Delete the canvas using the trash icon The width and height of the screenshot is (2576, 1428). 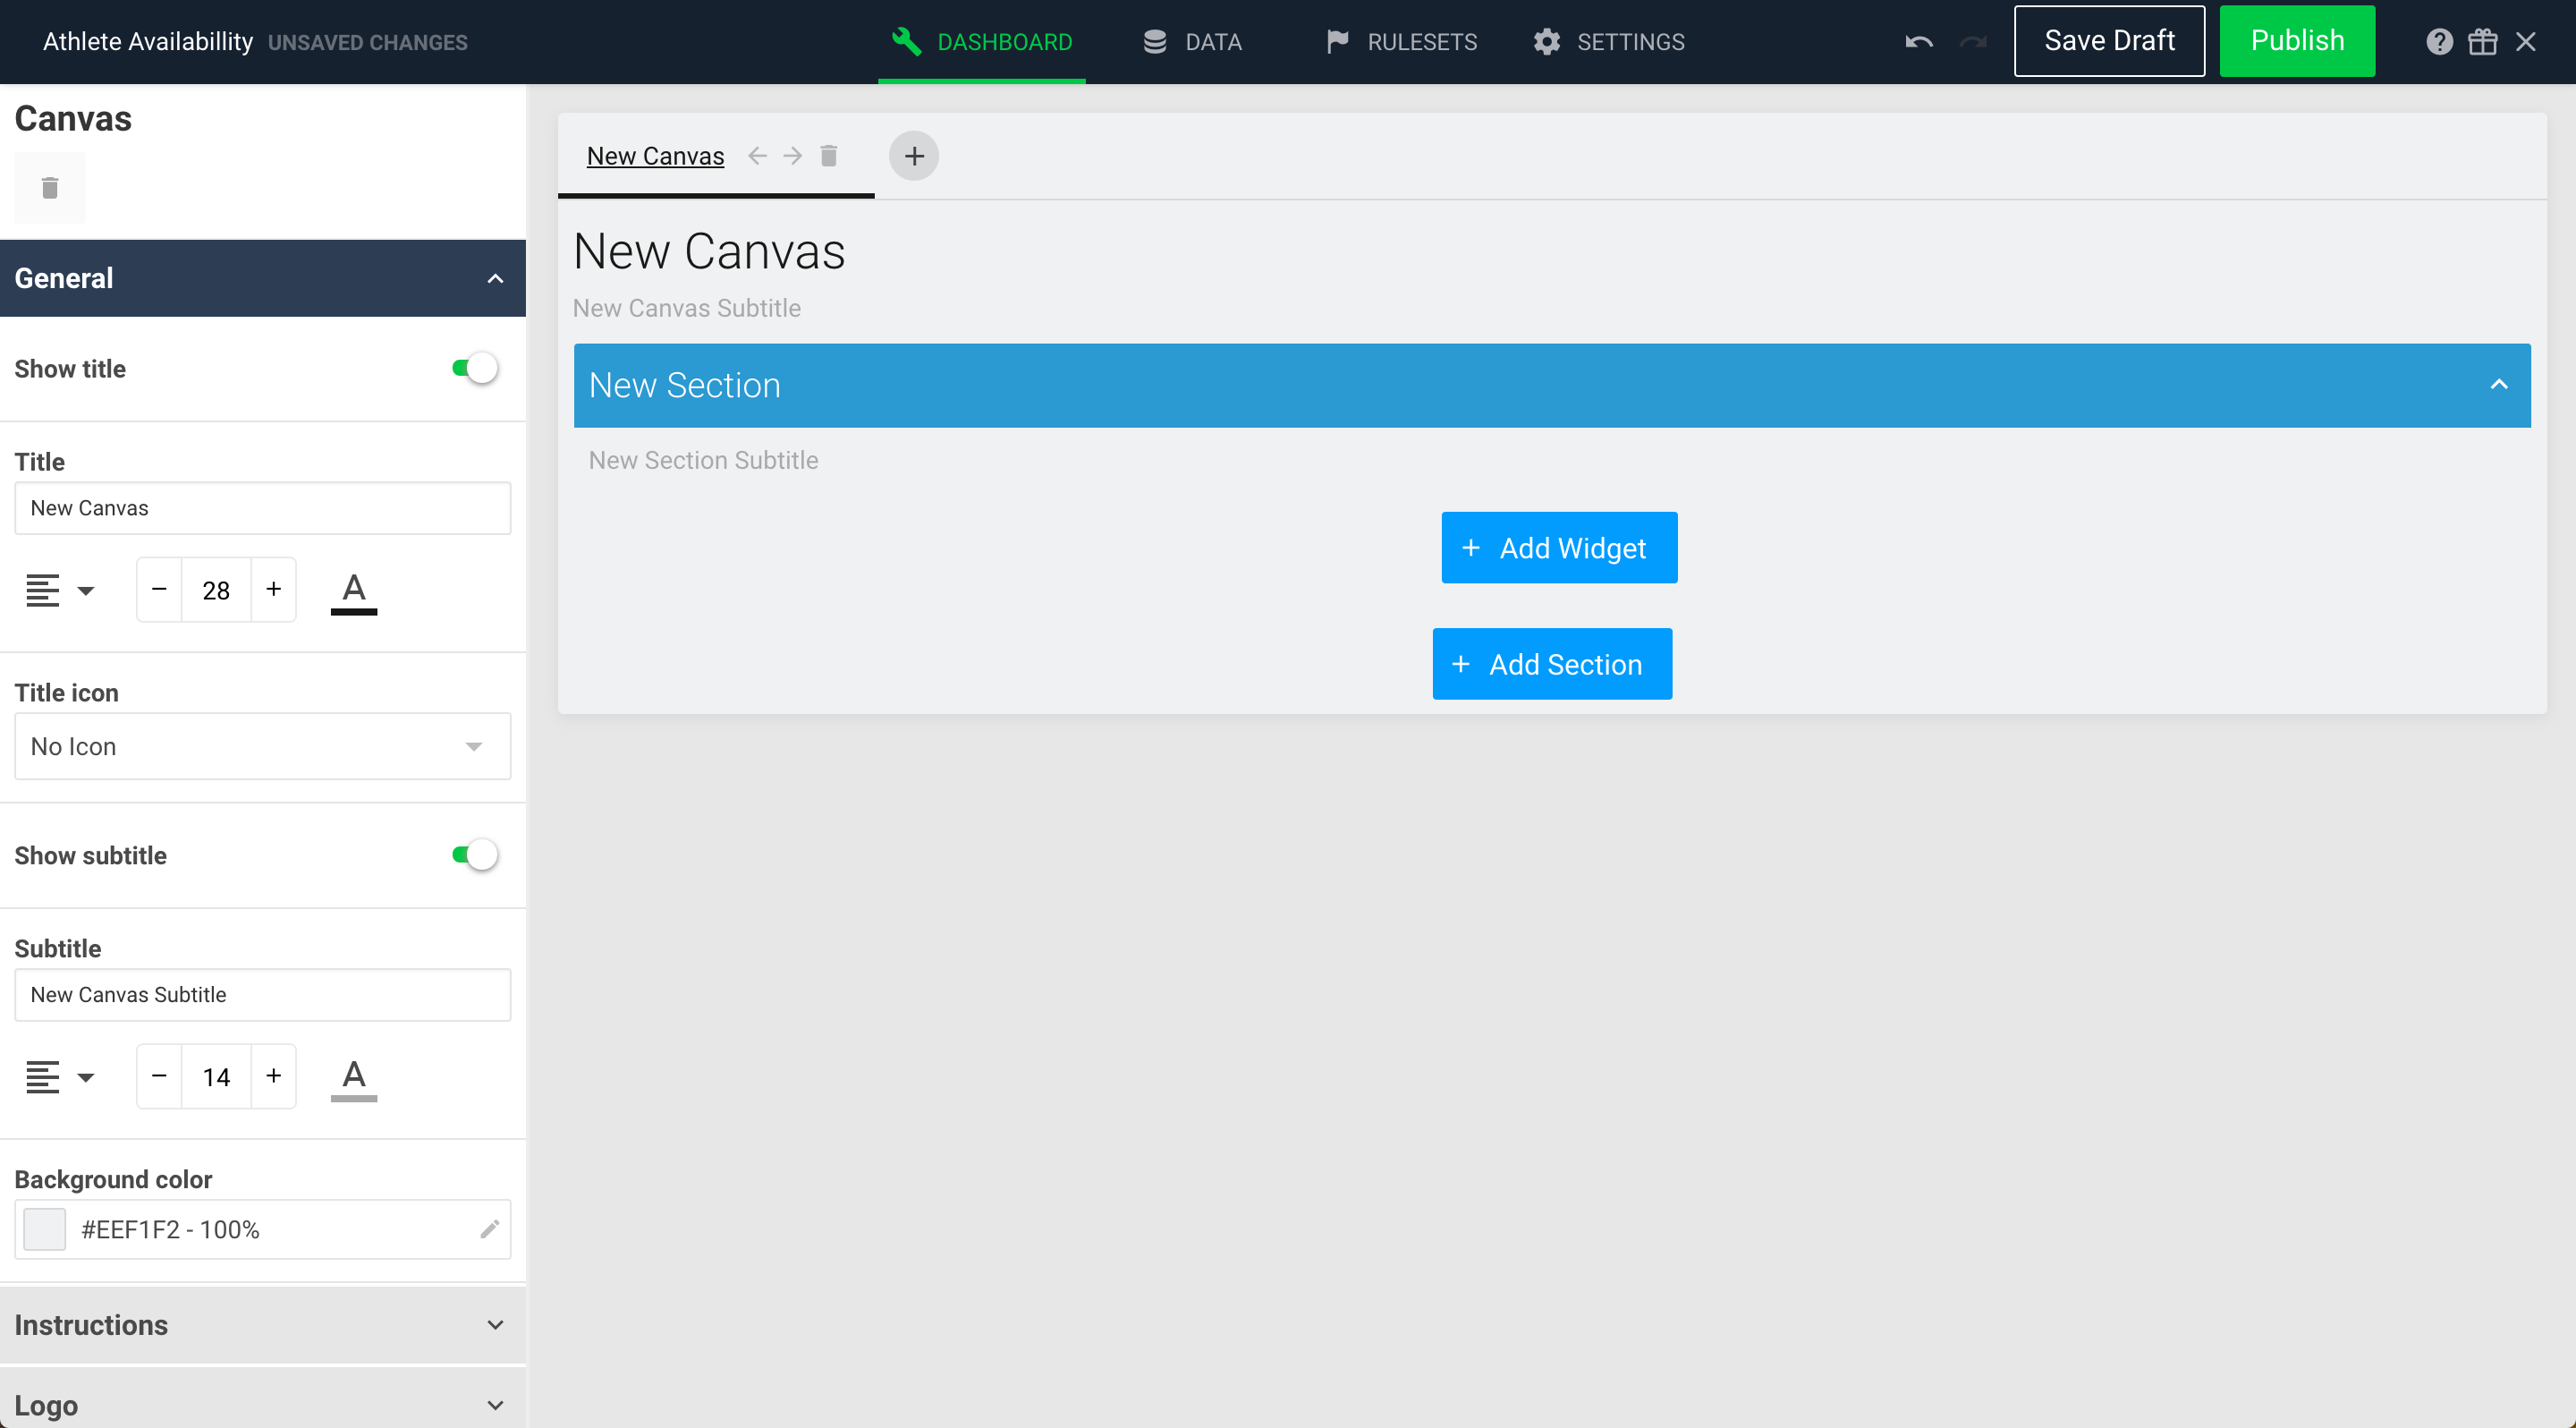click(50, 187)
